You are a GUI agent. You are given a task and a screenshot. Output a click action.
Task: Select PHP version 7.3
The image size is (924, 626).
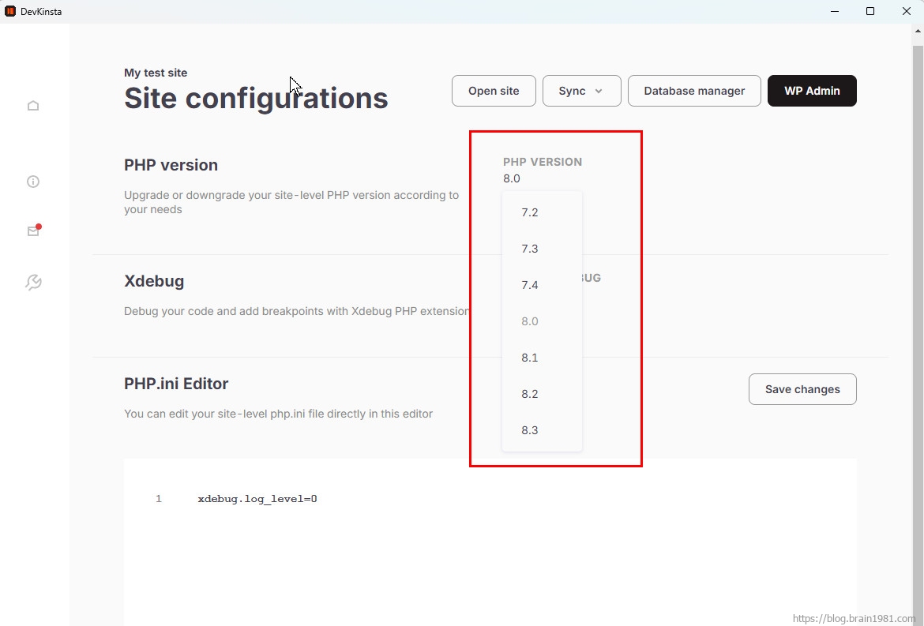pyautogui.click(x=542, y=249)
